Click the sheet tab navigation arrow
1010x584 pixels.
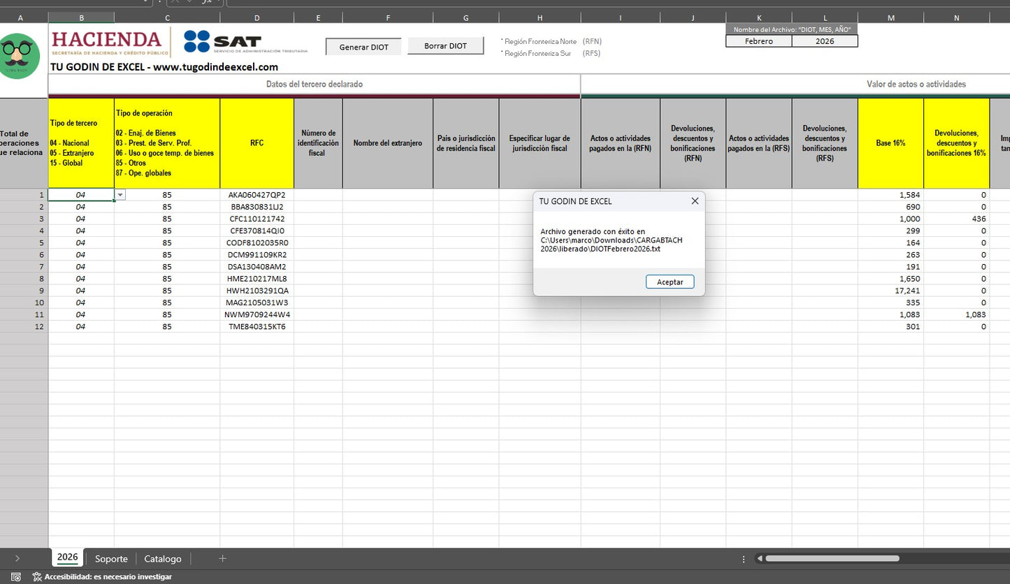17,558
